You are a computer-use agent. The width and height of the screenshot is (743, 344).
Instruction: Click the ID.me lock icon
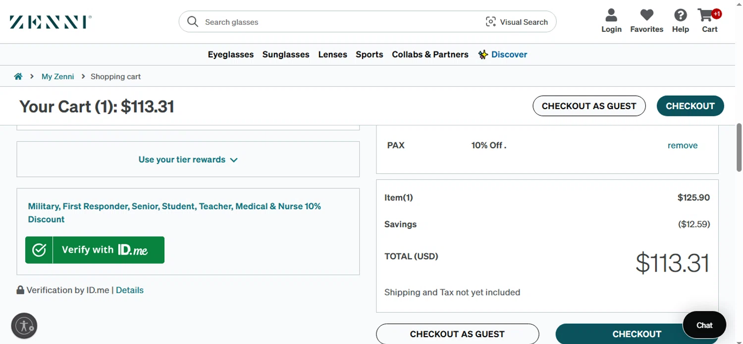(20, 290)
